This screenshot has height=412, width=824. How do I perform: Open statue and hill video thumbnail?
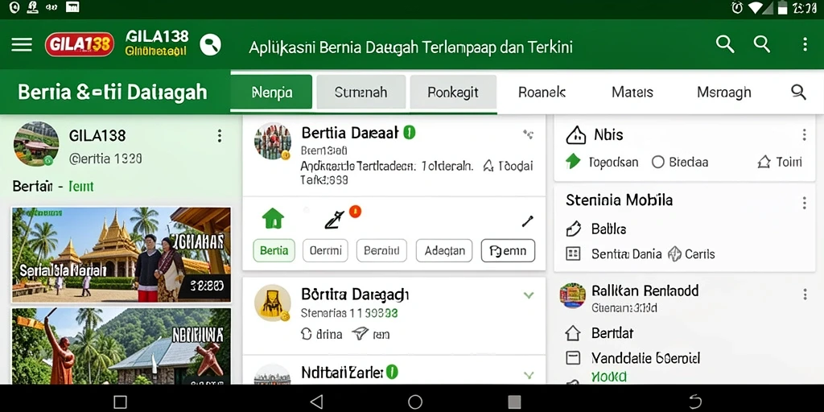click(x=122, y=345)
